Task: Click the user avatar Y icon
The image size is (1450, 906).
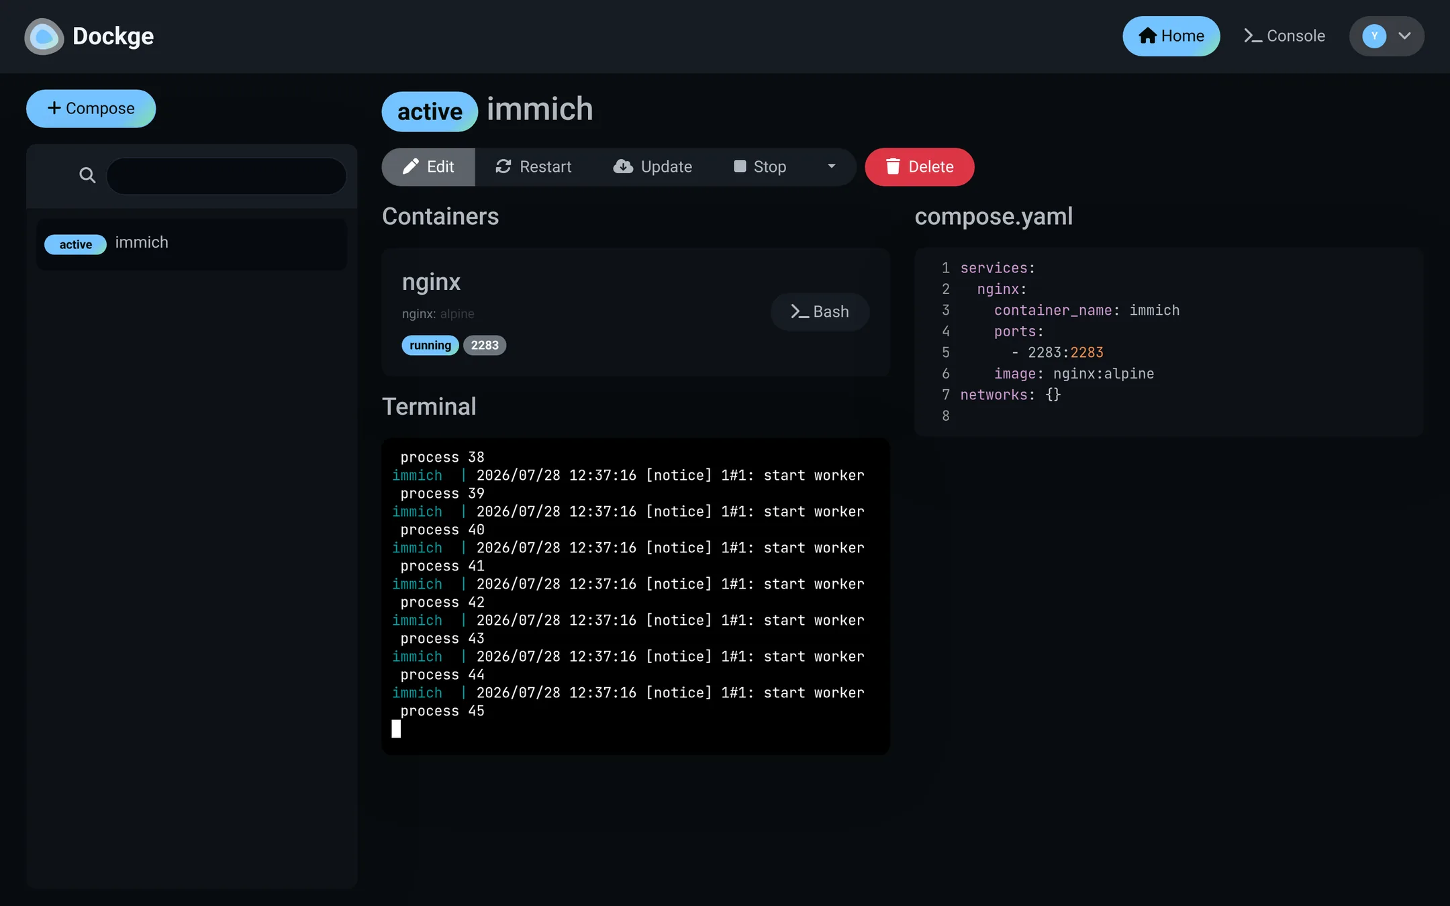Action: (1374, 36)
